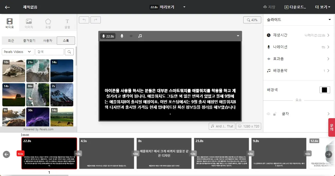The image size is (335, 176).
Task: Switch to the 글꼴 font tab
Action: [x=67, y=23]
